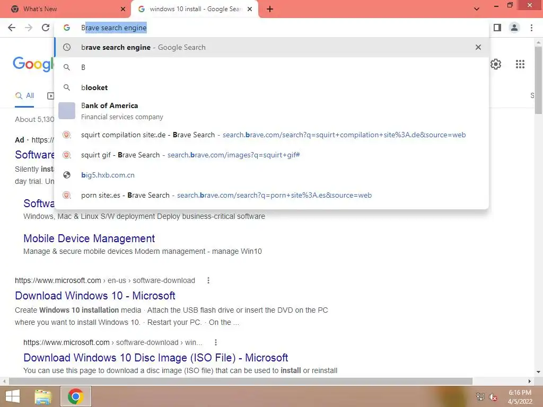Open options dots for microsoft.com en-us result
The width and height of the screenshot is (543, 407).
208,280
